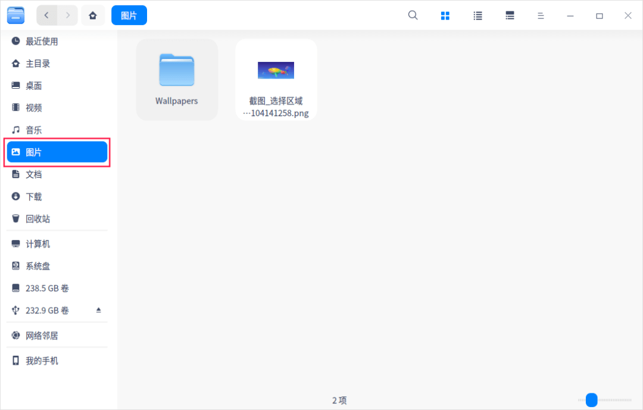The height and width of the screenshot is (410, 643).
Task: Switch to icon grid view
Action: [x=445, y=15]
